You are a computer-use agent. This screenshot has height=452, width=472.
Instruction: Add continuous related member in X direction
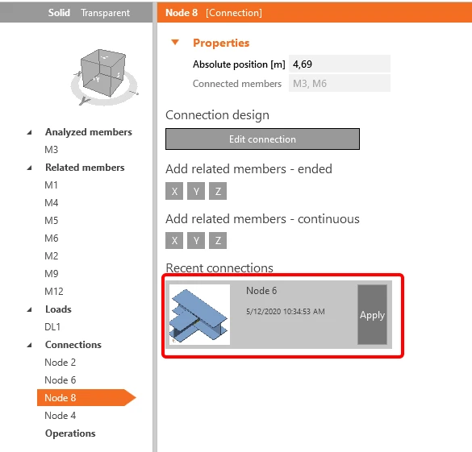pyautogui.click(x=174, y=240)
